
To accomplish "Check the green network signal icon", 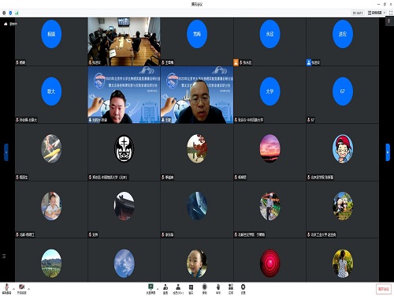I will pos(17,13).
